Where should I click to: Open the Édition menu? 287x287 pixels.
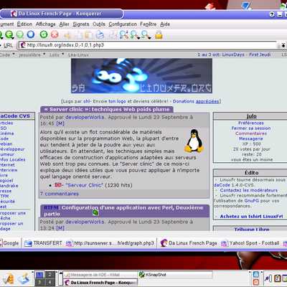(24, 24)
